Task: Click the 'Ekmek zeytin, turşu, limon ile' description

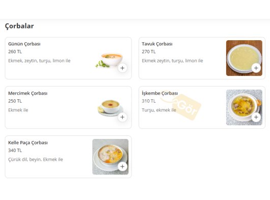Action: tap(172, 61)
